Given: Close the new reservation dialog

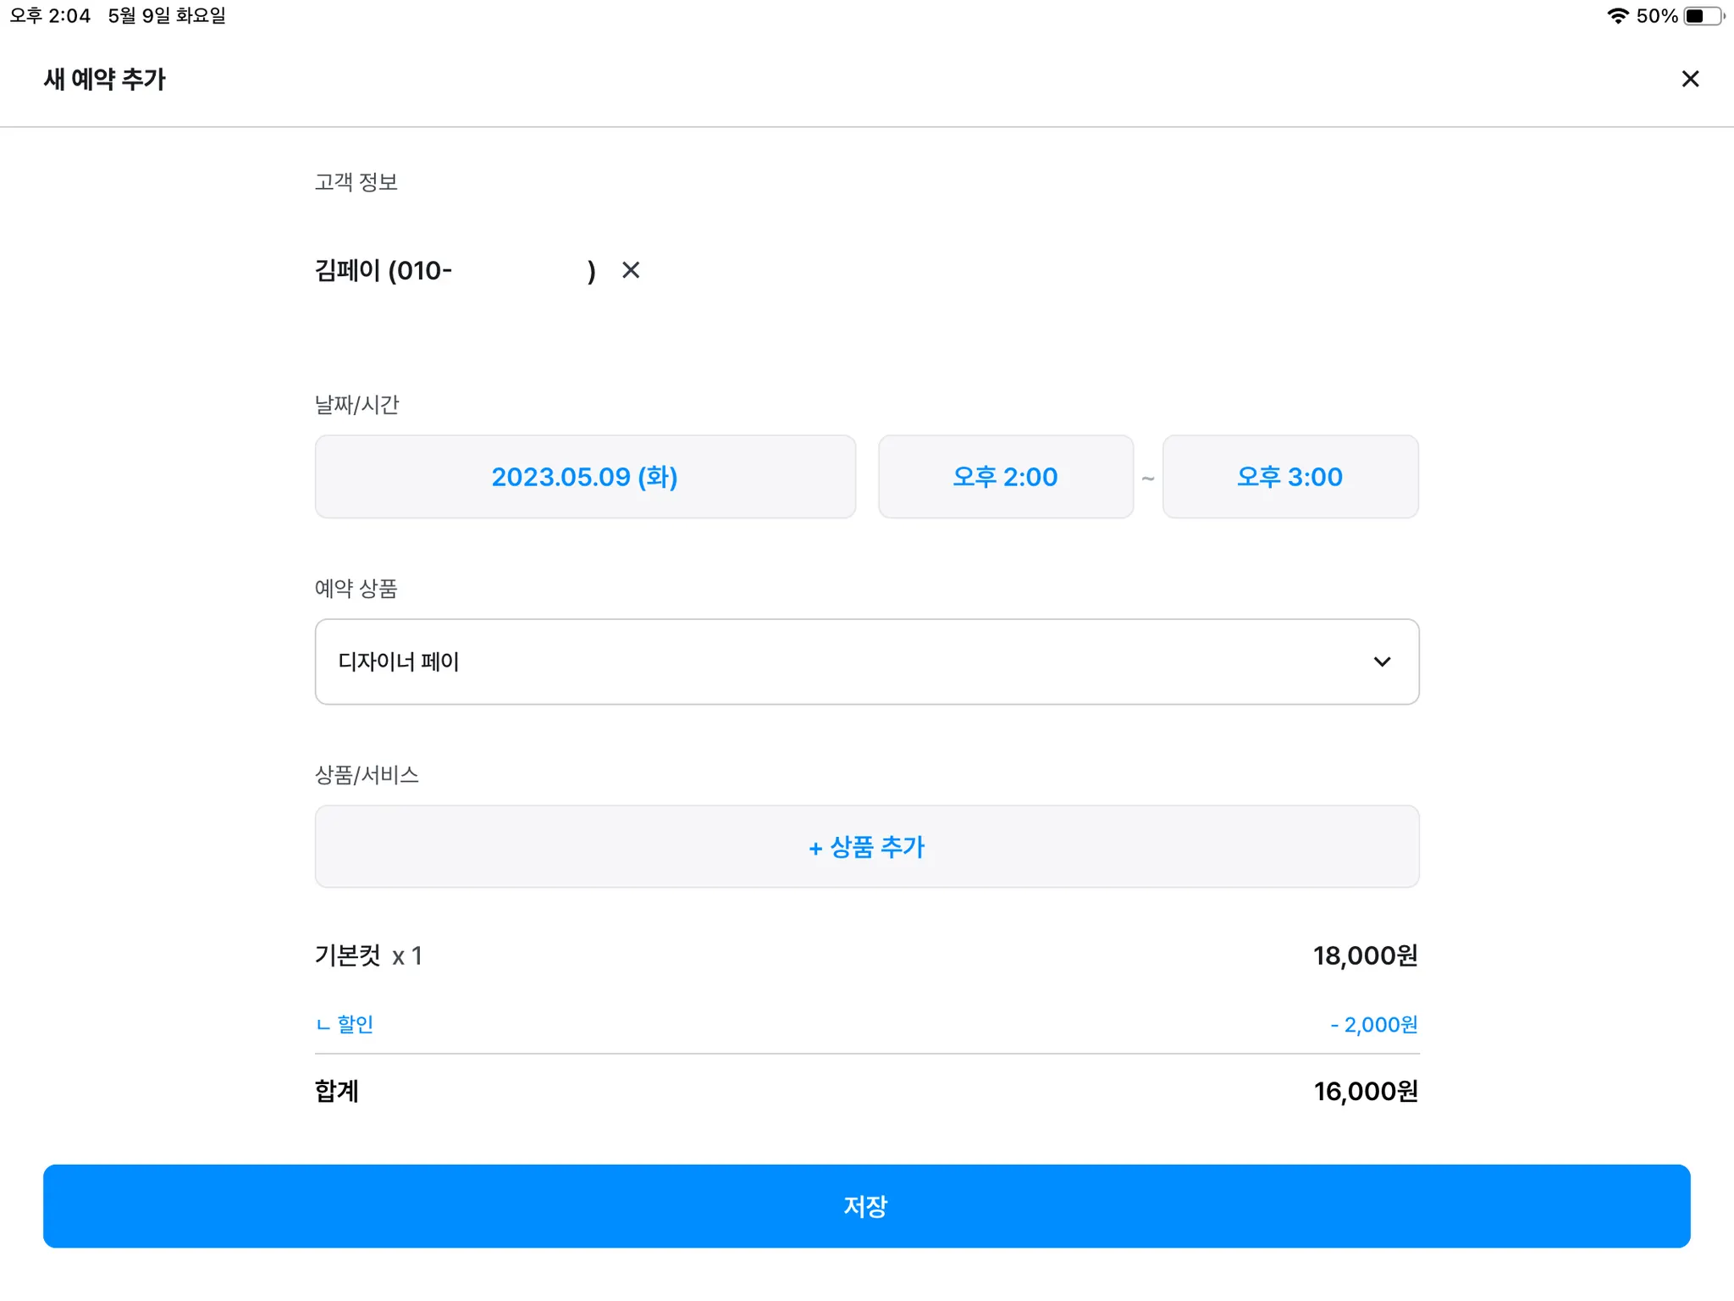Looking at the screenshot, I should point(1689,79).
